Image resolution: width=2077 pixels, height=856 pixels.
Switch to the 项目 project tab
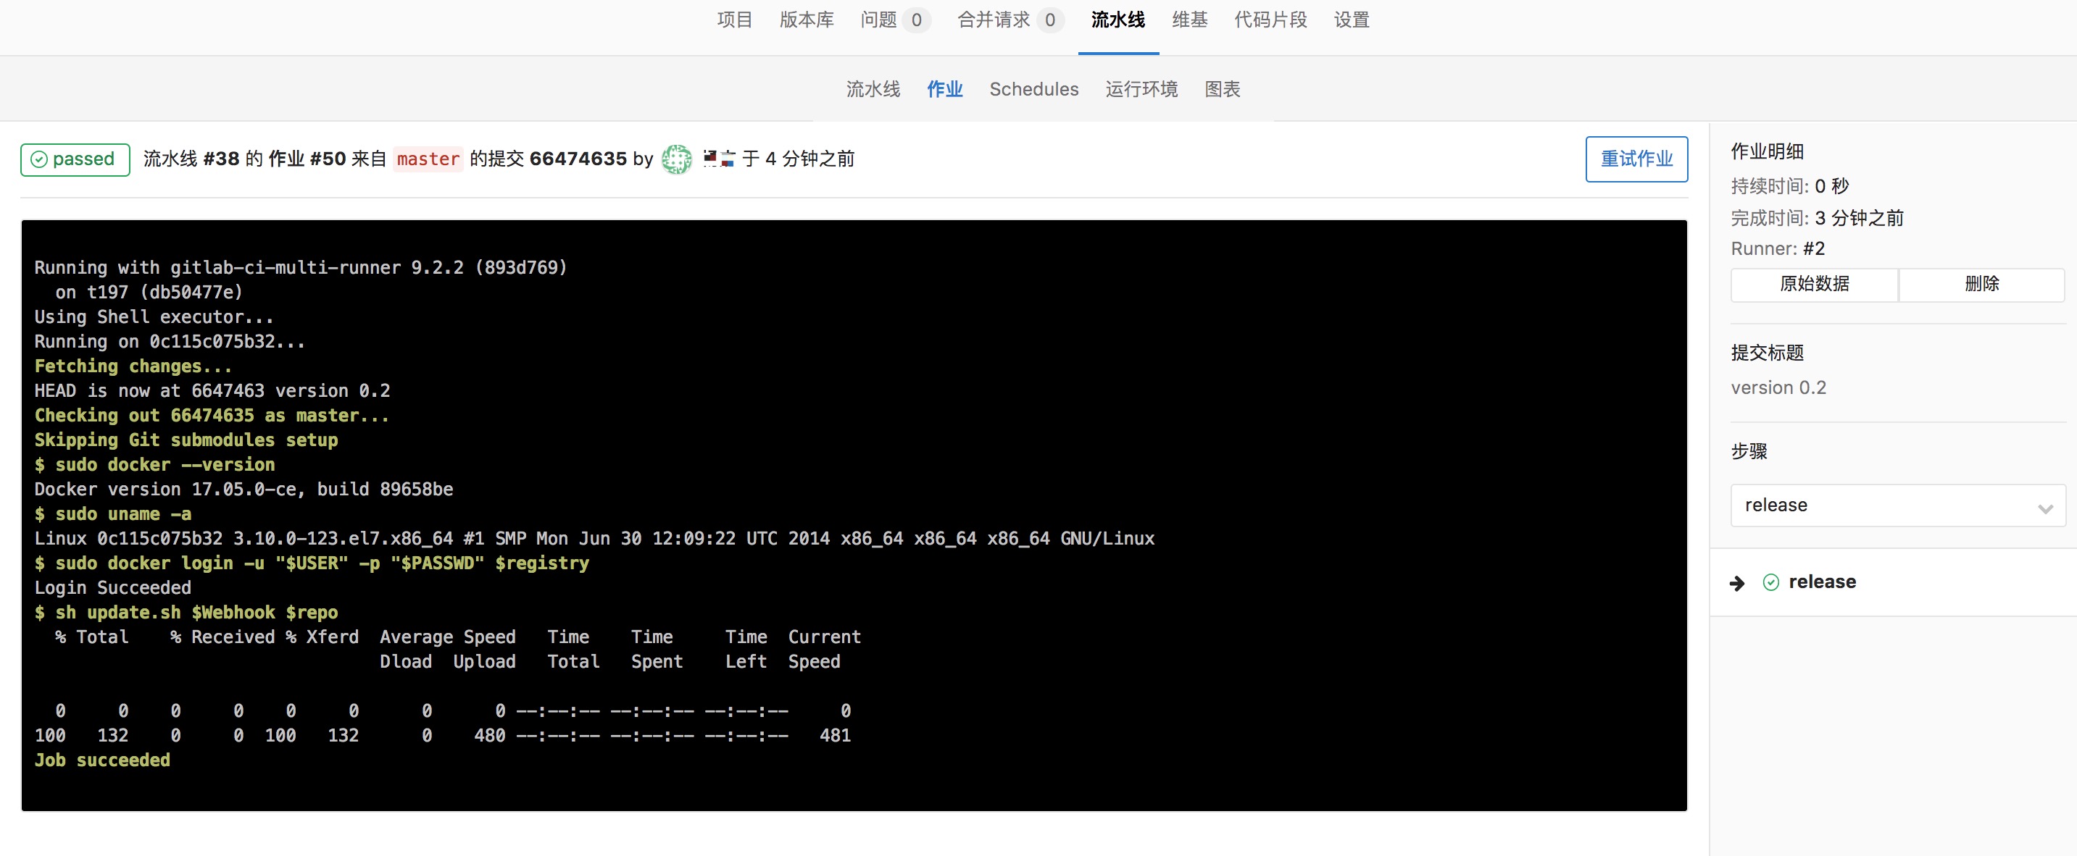[733, 20]
